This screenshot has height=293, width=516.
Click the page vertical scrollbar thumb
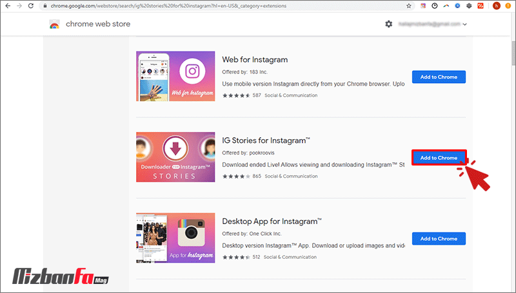513,53
